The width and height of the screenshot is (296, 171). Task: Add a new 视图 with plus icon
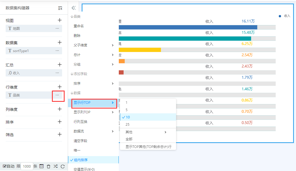tap(60, 20)
